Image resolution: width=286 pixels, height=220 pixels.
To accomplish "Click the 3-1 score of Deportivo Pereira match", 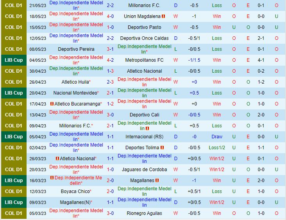I will click(x=110, y=49).
